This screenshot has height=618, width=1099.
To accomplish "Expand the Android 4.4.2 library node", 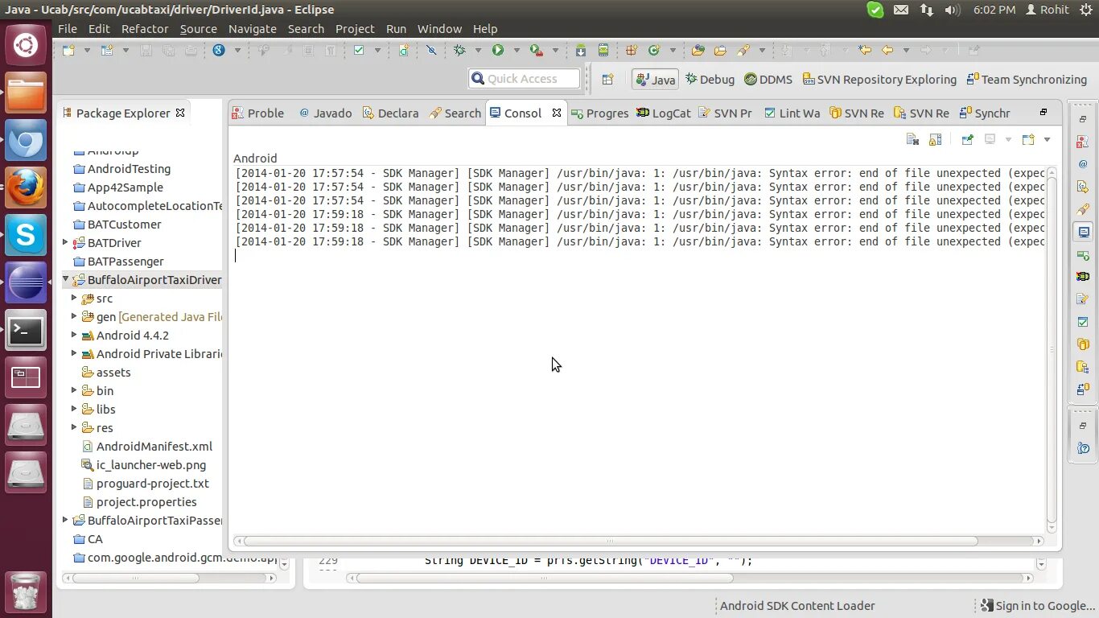I will (74, 335).
